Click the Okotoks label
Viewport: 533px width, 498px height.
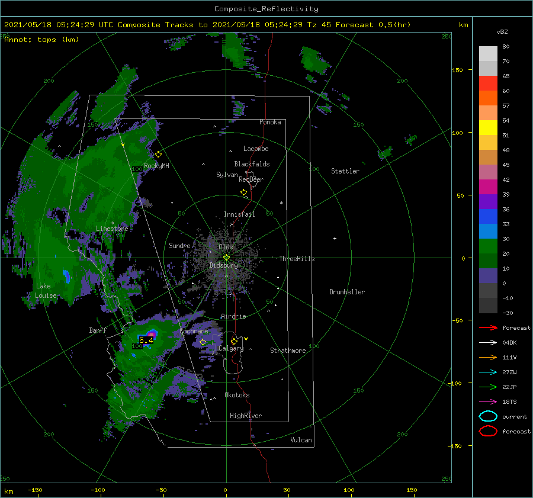pos(237,395)
